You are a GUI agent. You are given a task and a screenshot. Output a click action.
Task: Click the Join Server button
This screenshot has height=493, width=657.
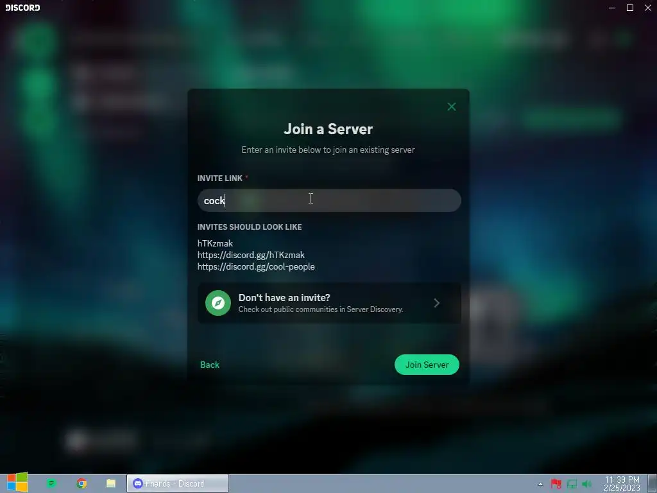click(427, 365)
